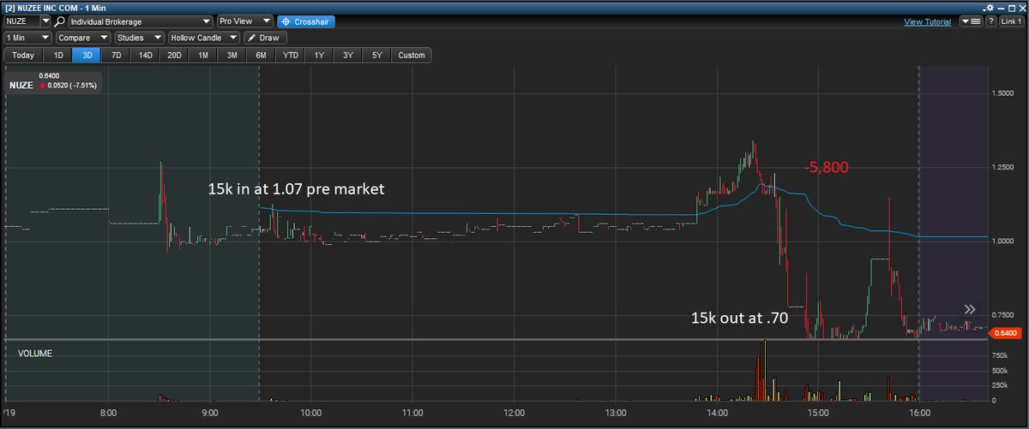Image resolution: width=1029 pixels, height=429 pixels.
Task: Click the 750k volume axis label
Action: [x=1000, y=355]
